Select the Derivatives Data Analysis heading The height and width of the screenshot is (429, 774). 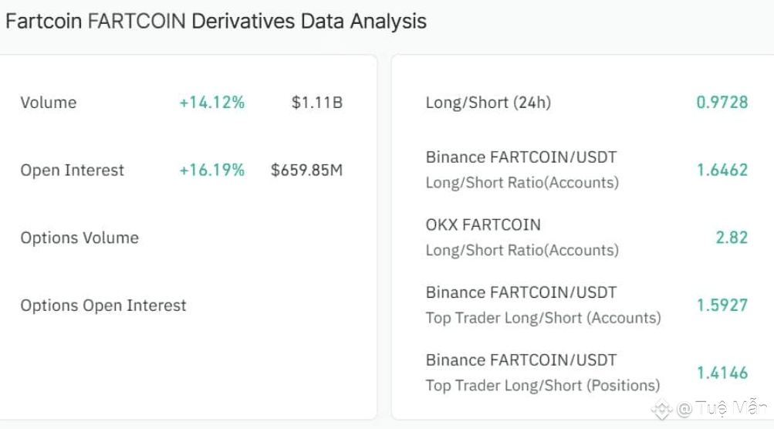(216, 21)
